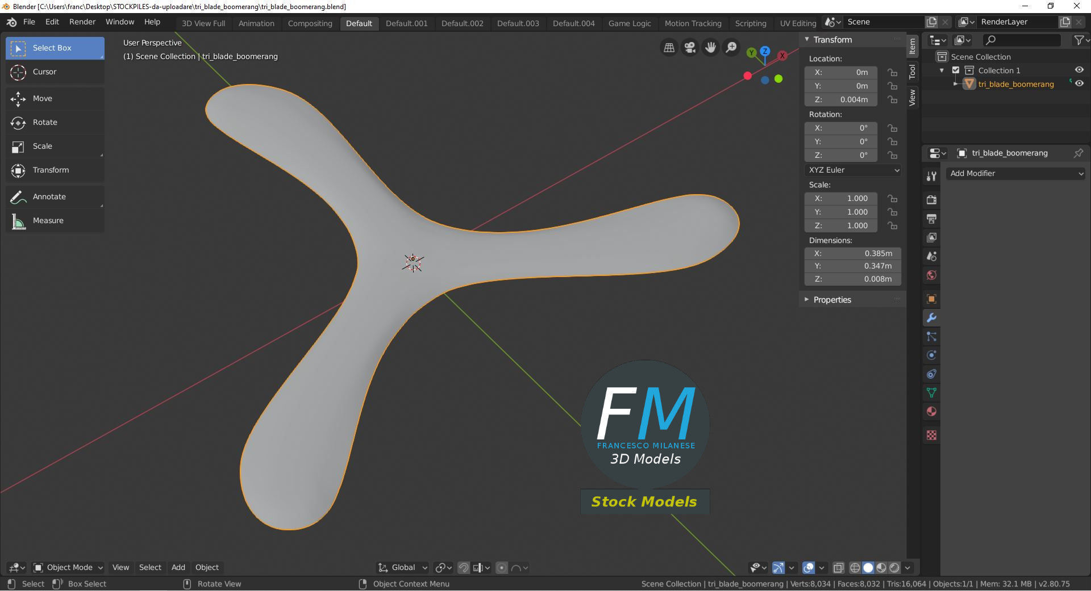Viewport: 1091px width, 591px height.
Task: Collapse the Collection 1 tree node
Action: [x=942, y=70]
